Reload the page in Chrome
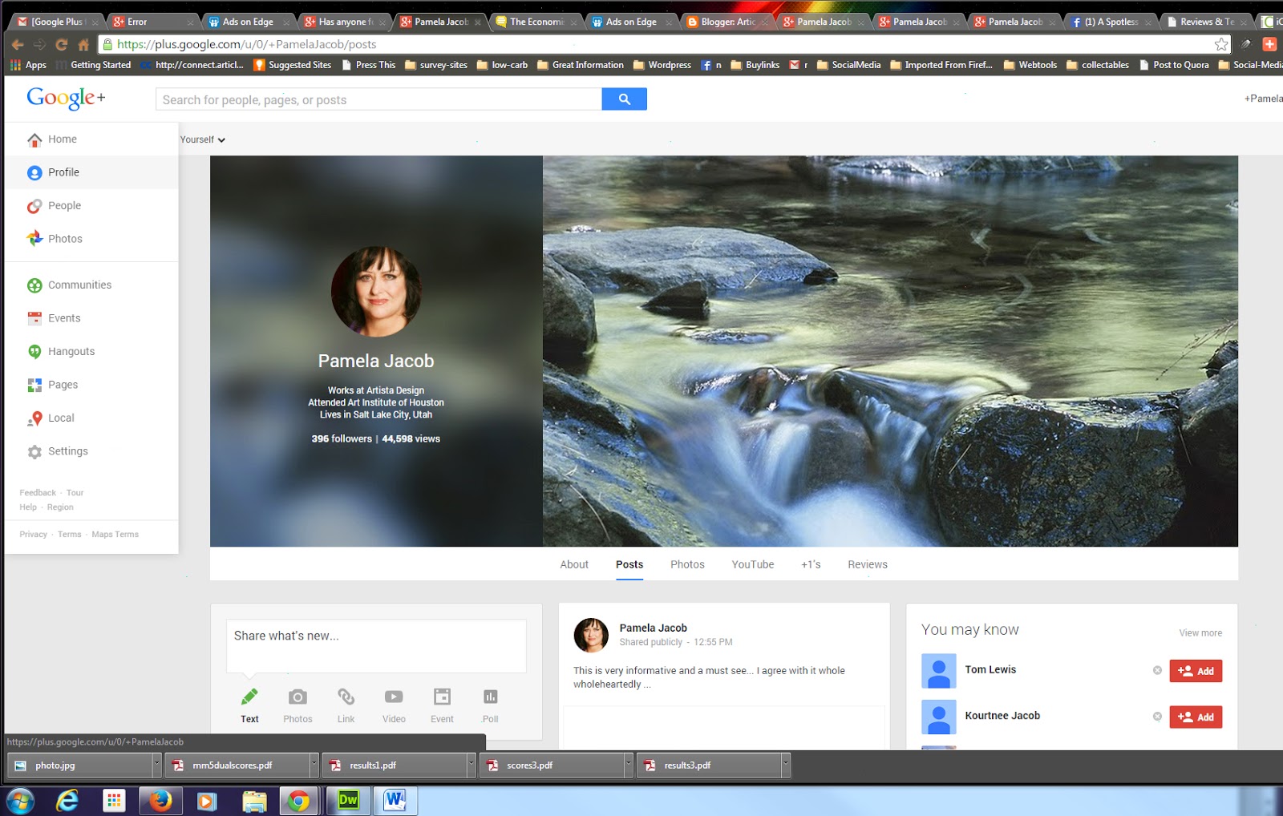 click(x=61, y=45)
